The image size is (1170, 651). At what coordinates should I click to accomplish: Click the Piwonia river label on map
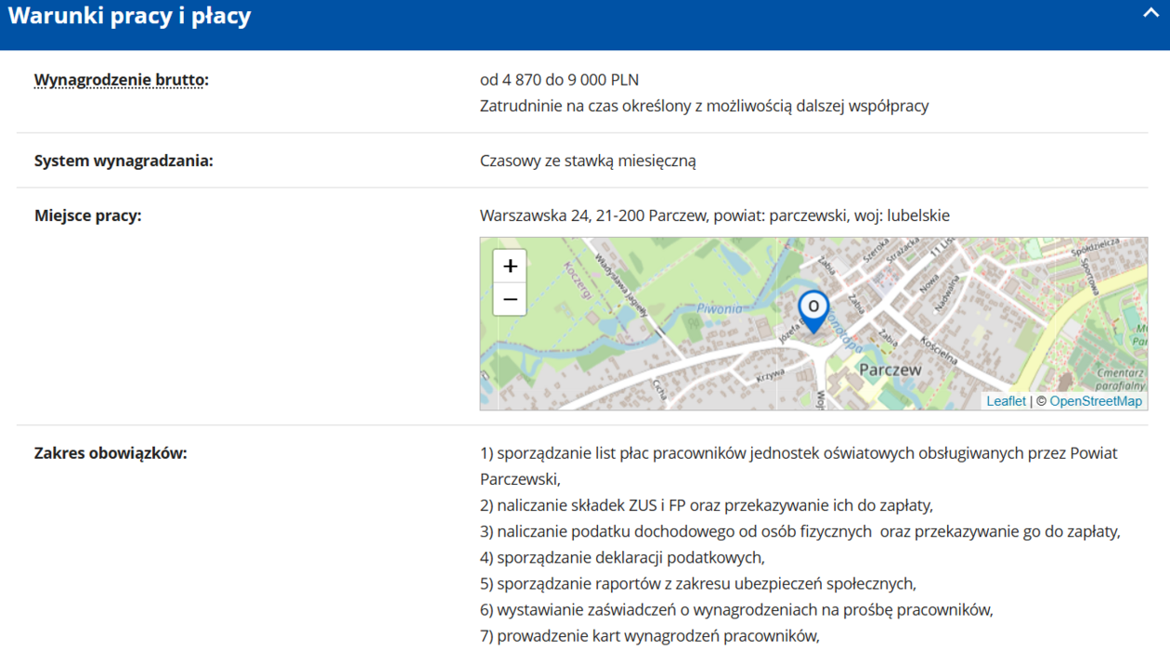coord(719,308)
